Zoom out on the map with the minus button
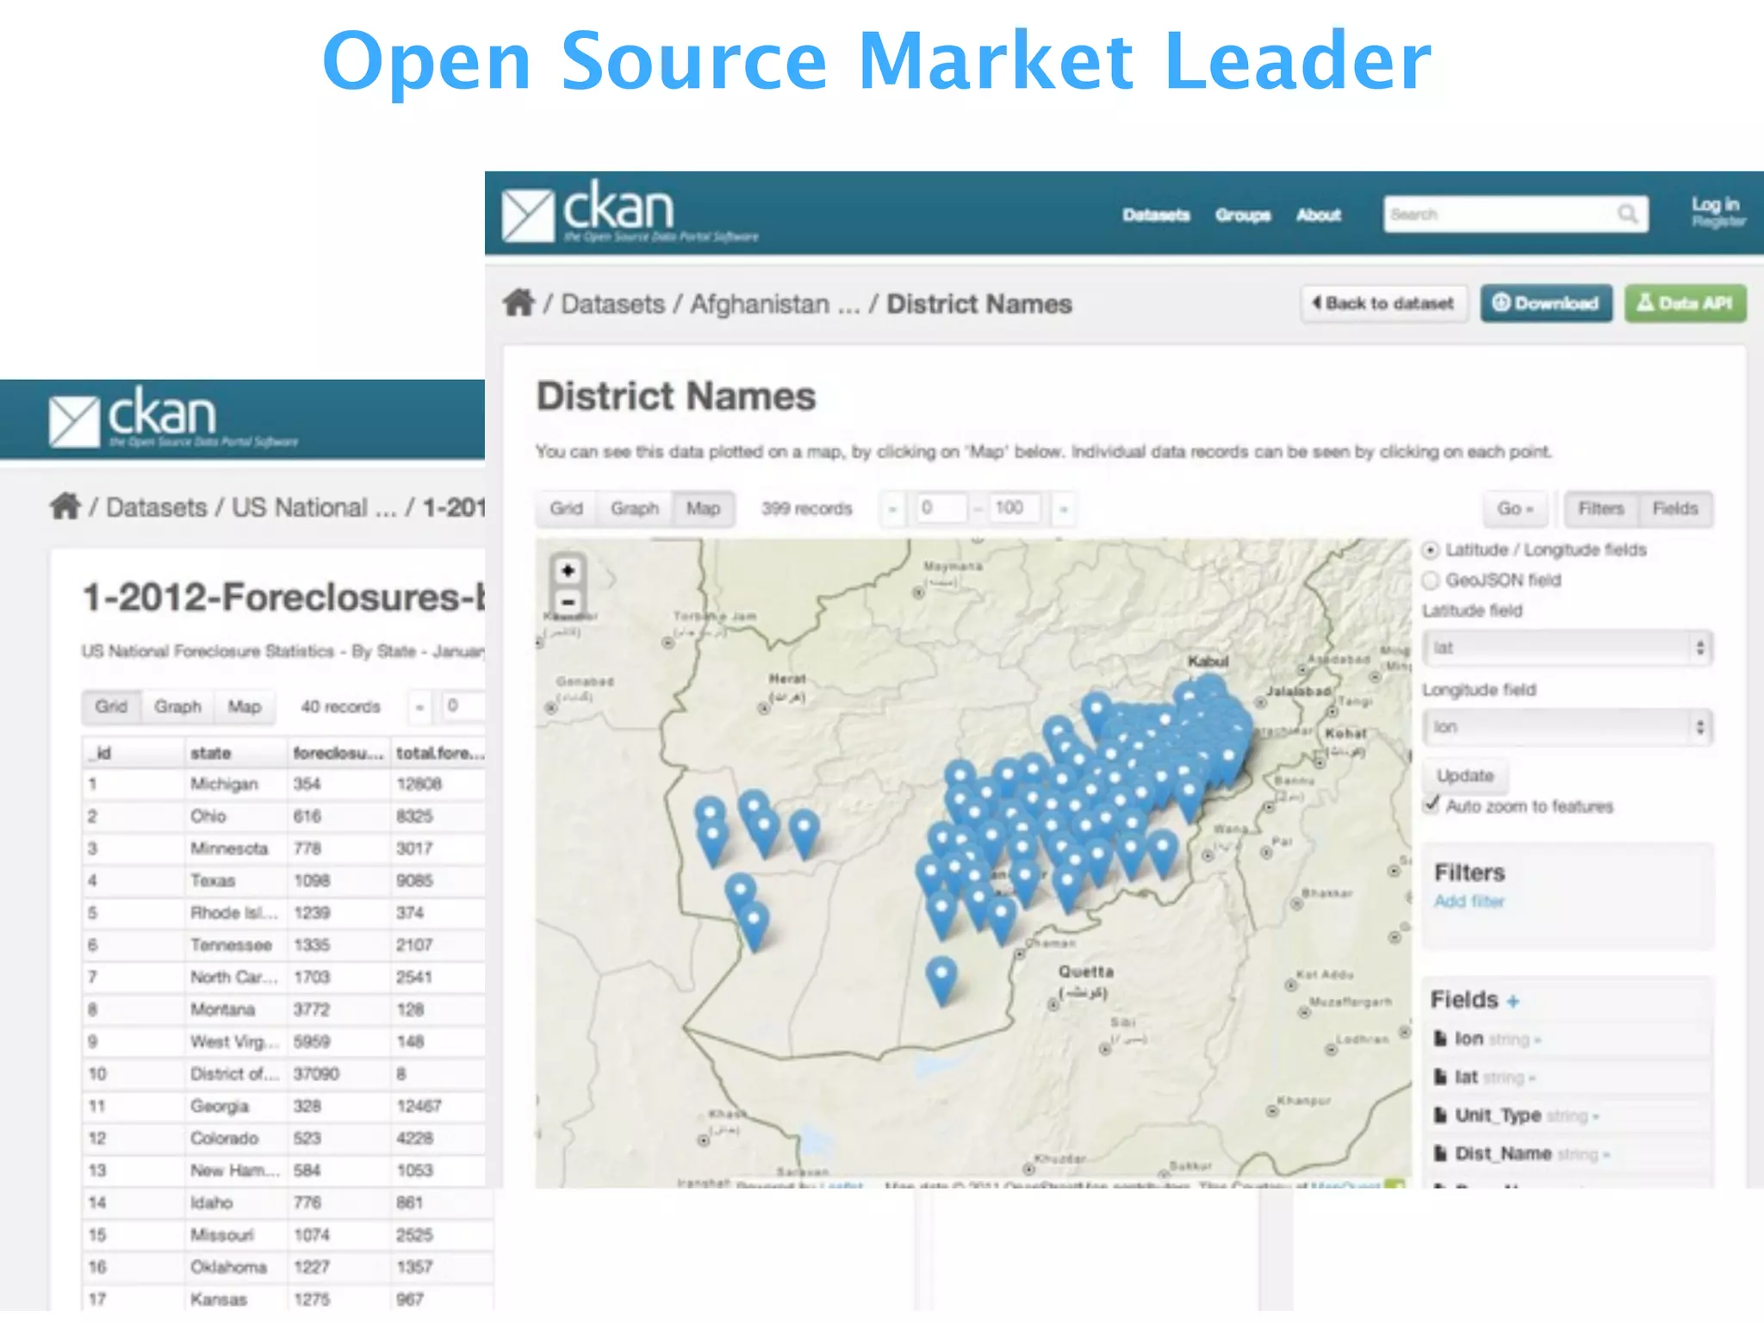The height and width of the screenshot is (1323, 1764). [x=568, y=602]
